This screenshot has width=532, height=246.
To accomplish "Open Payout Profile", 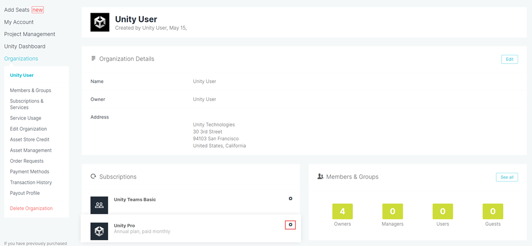I will pyautogui.click(x=25, y=193).
